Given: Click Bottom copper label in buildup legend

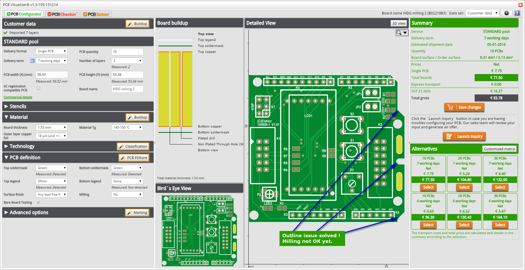Looking at the screenshot, I should tap(210, 126).
